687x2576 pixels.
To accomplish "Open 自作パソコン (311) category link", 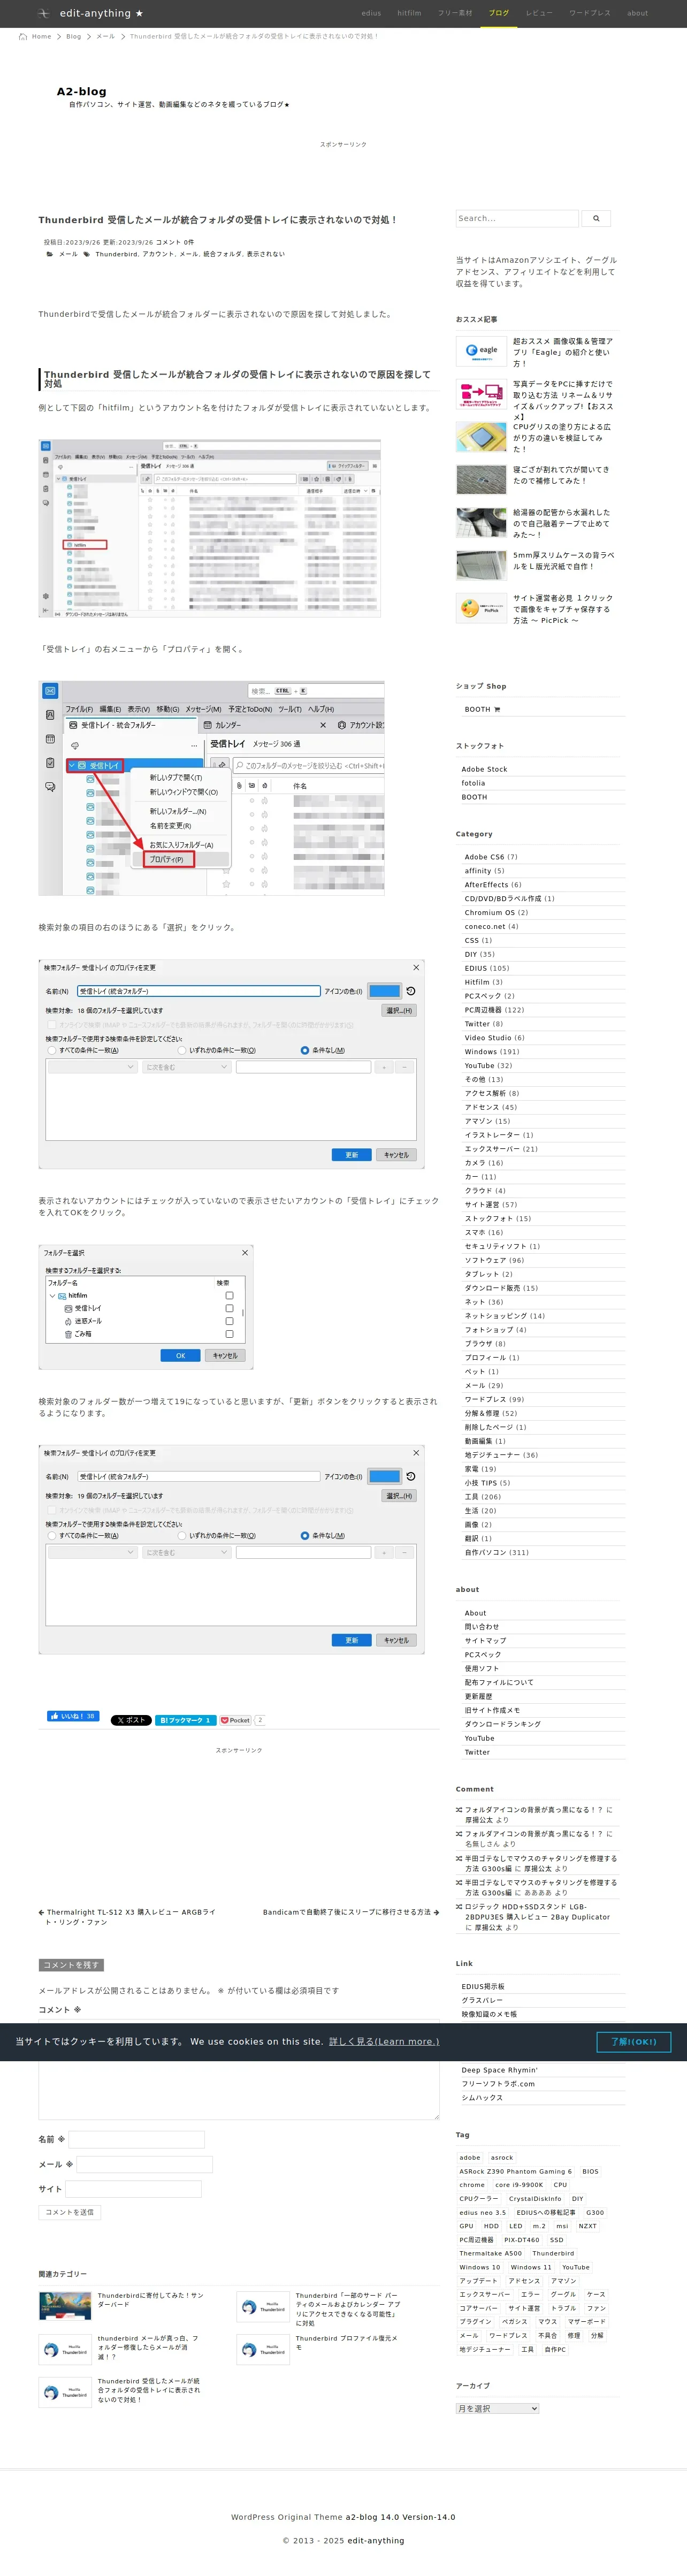I will click(497, 1552).
